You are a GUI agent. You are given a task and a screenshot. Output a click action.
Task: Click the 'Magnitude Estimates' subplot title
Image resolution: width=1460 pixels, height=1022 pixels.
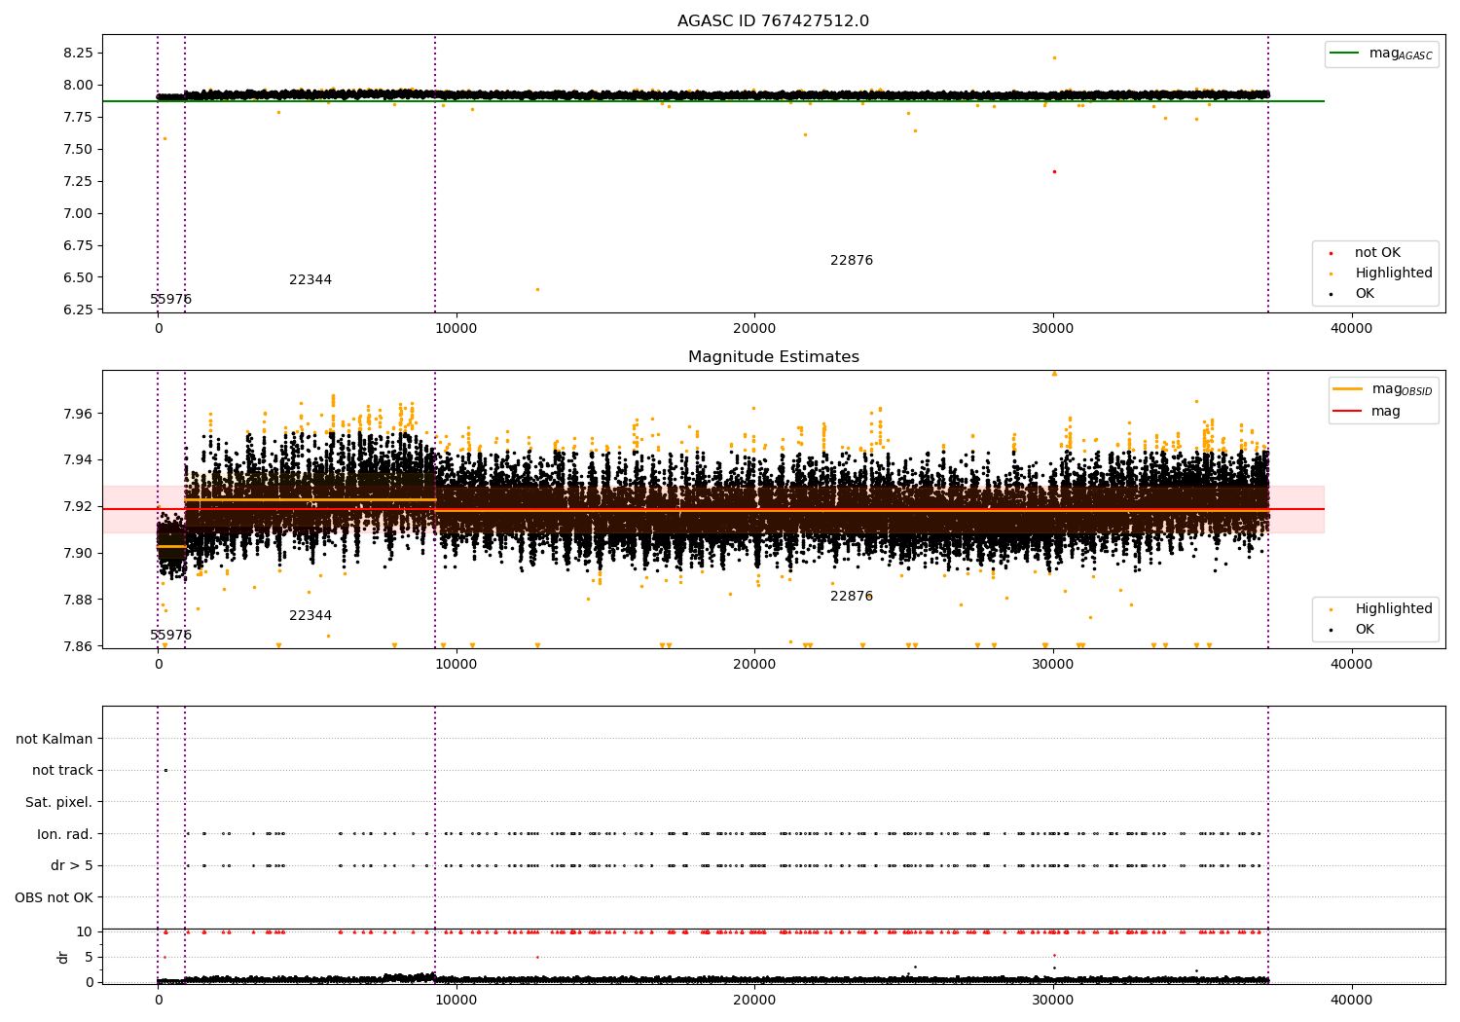point(773,357)
